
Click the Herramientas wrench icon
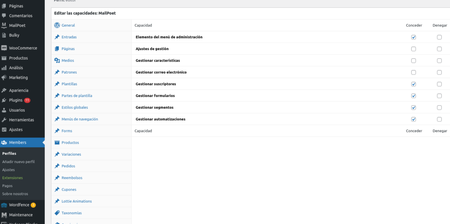4,120
